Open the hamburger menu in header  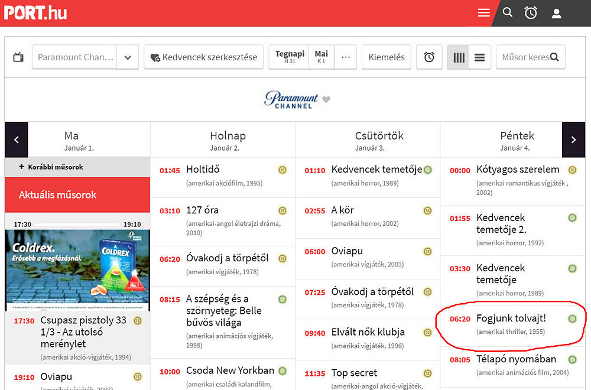[x=483, y=13]
